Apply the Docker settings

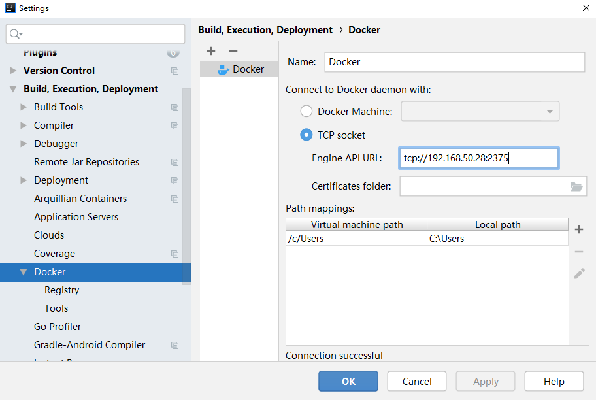tap(485, 381)
